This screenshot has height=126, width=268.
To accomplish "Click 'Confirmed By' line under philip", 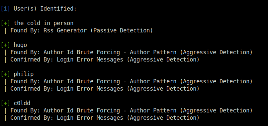I will (102, 89).
